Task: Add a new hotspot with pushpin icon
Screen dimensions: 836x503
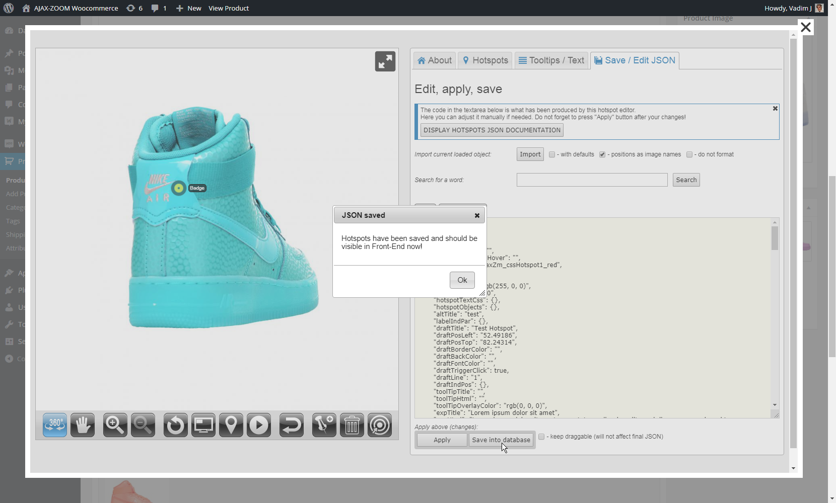Action: pos(324,425)
